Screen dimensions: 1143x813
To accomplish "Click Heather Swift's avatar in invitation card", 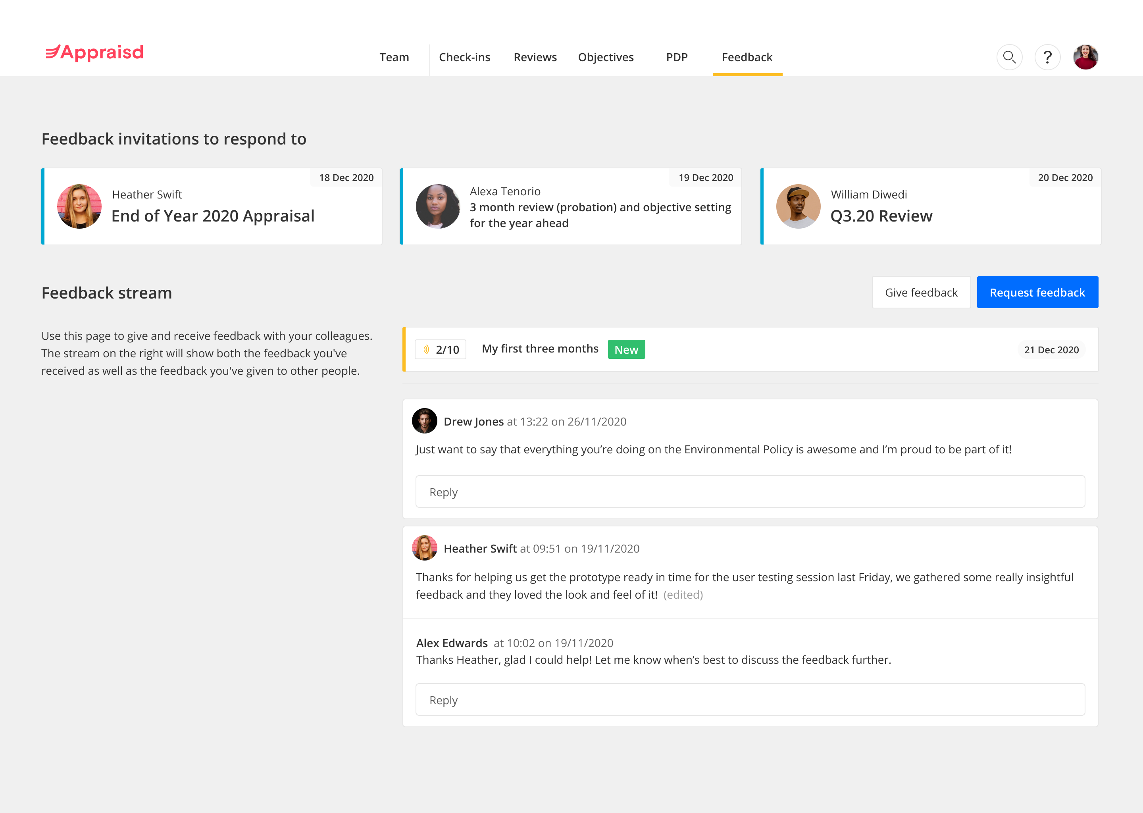I will 79,206.
